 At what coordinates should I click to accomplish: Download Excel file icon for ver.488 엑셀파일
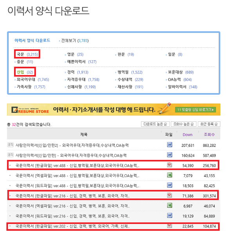(x=169, y=175)
